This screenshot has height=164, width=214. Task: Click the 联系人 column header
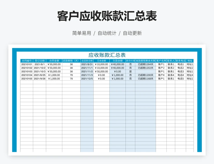(171, 61)
